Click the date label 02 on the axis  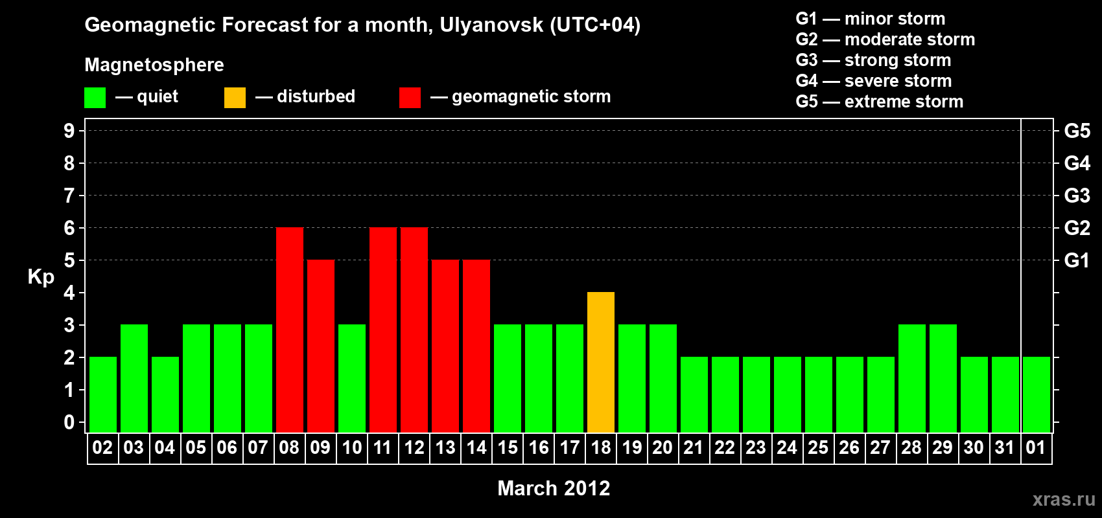[102, 448]
